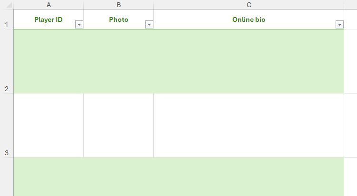Screen dimensions: 357x196
Task: Click the Photo header cell
Action: click(x=119, y=19)
